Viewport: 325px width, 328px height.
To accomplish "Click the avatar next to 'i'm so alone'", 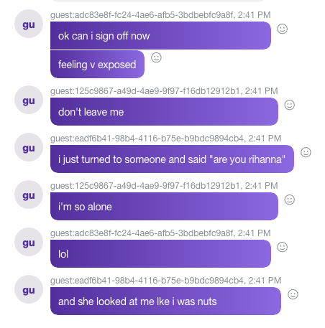I will (29, 195).
